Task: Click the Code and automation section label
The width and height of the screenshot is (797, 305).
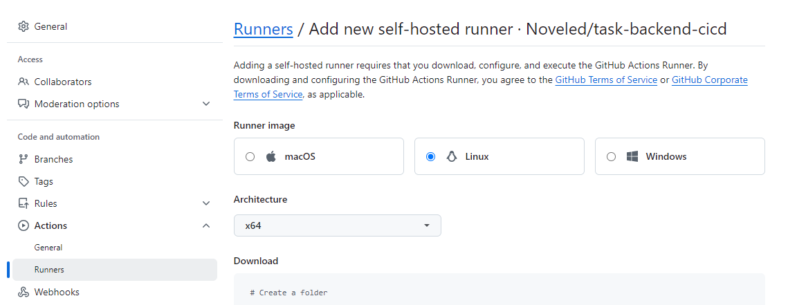Action: [x=58, y=137]
